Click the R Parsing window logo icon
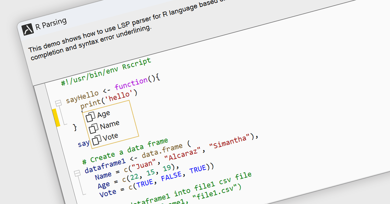Image resolution: width=390 pixels, height=204 pixels. click(28, 29)
